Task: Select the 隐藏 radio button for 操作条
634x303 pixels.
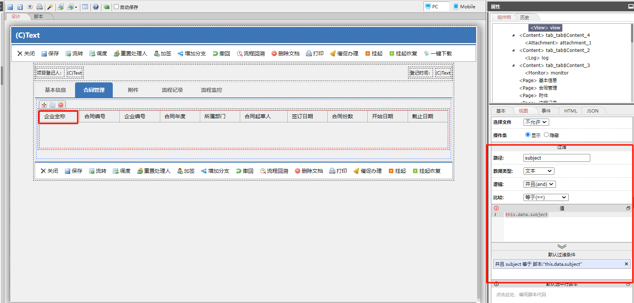Action: tap(546, 135)
